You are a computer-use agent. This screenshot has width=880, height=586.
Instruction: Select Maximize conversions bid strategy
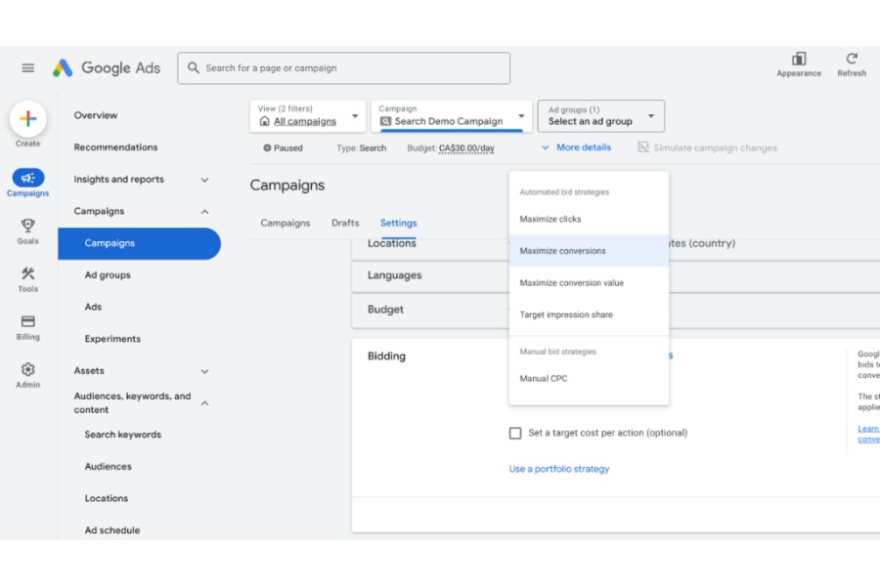[x=589, y=251]
